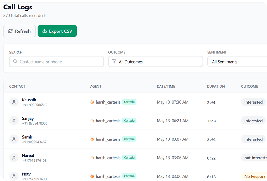Image resolution: width=267 pixels, height=181 pixels.
Task: Click the 270 total calls recorded text
Action: click(x=24, y=15)
